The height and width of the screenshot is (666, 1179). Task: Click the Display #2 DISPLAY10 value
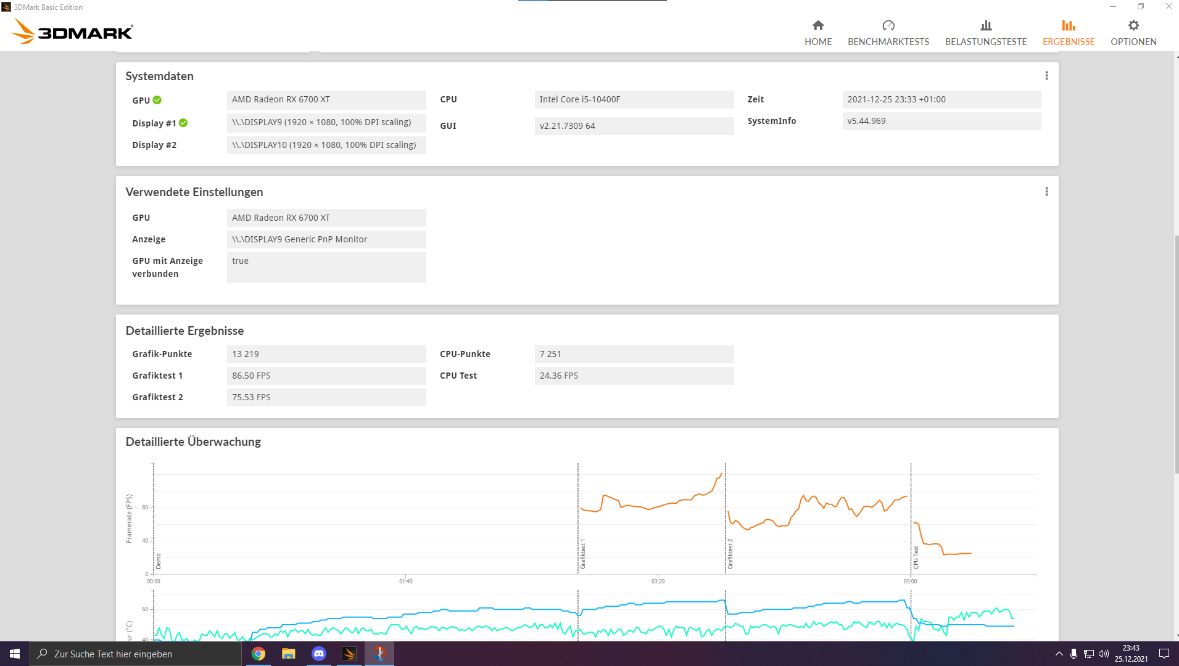(x=326, y=145)
